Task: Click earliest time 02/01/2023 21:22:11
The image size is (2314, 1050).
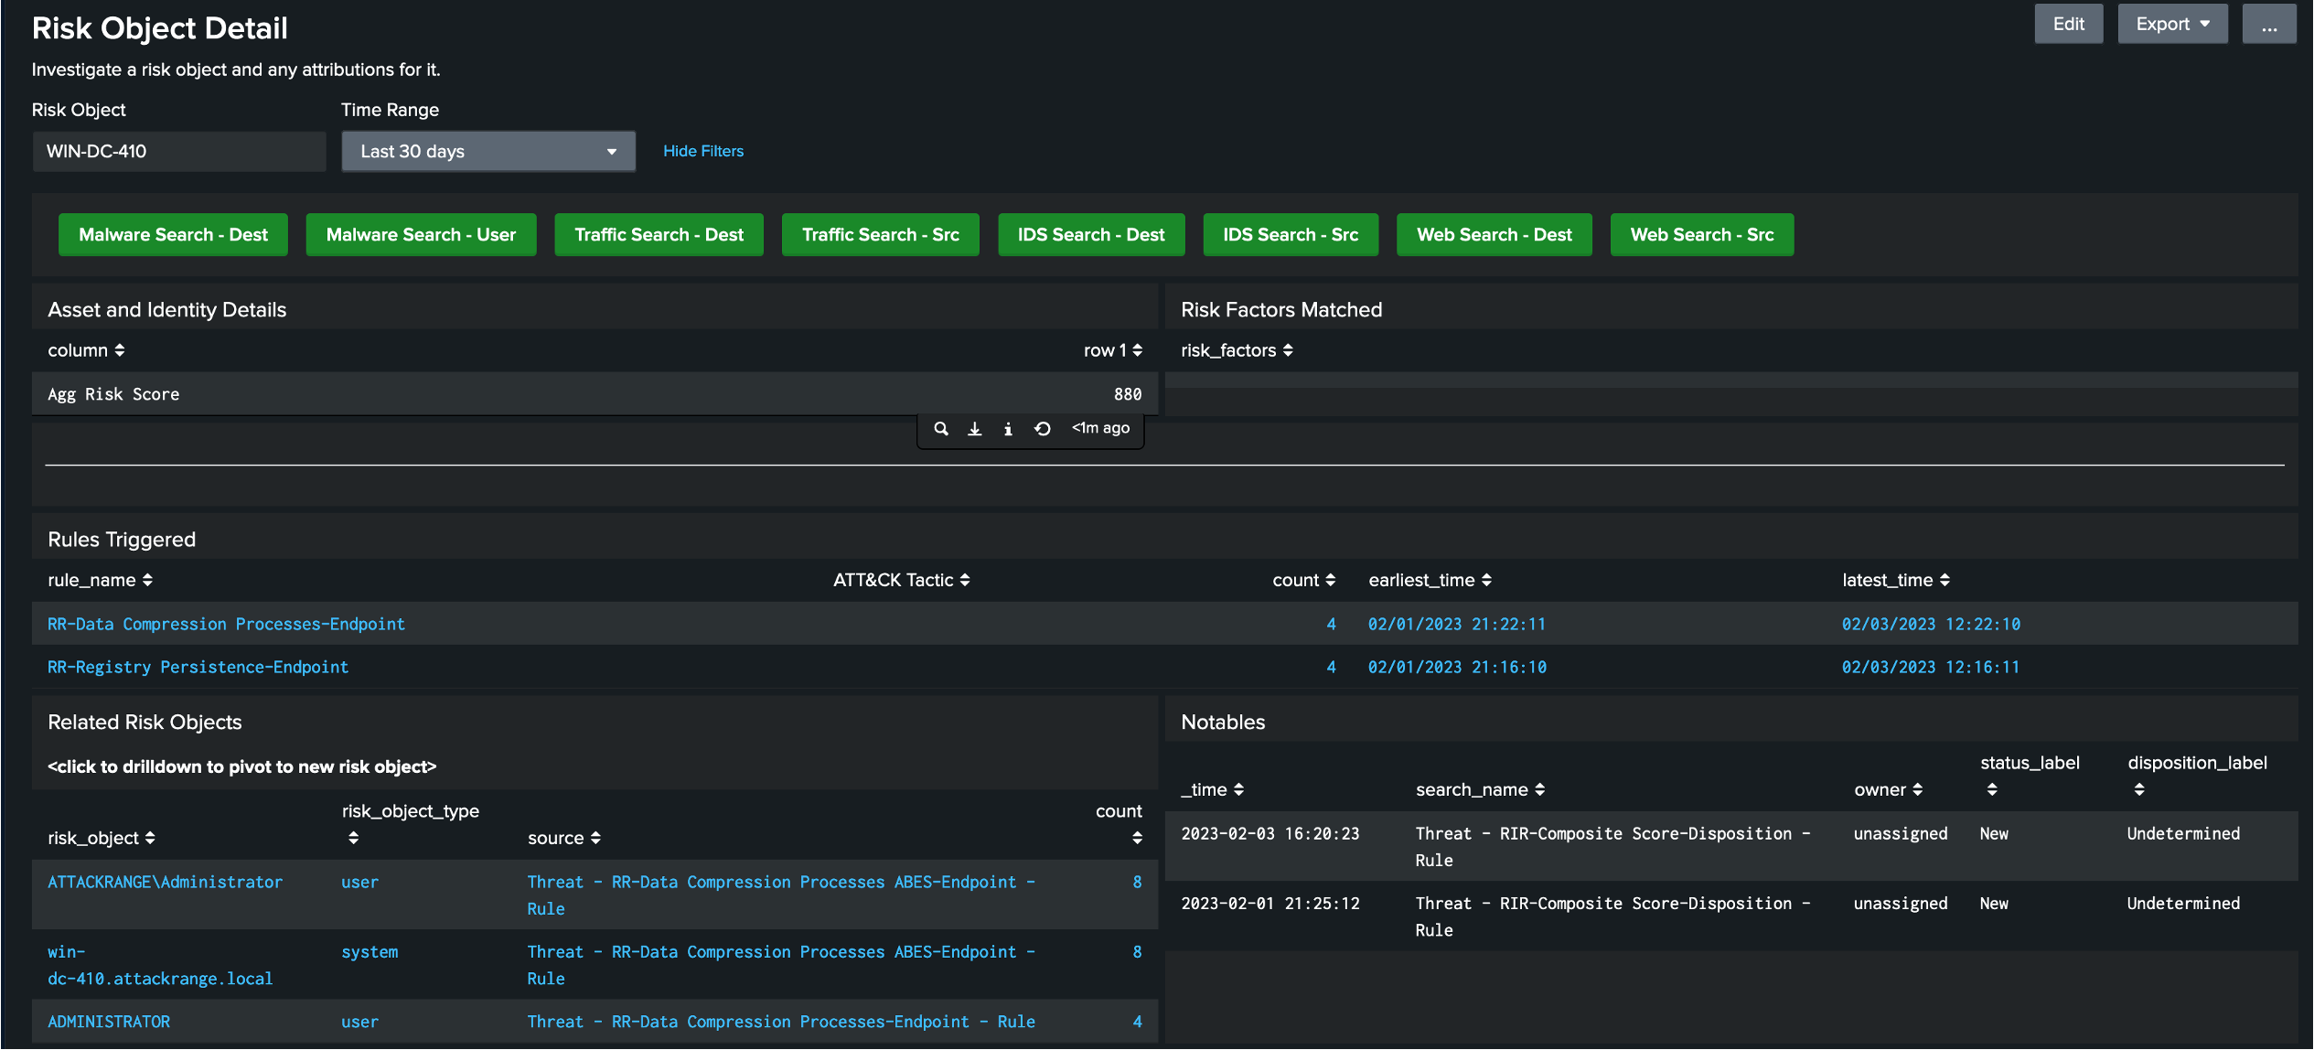Action: click(1456, 624)
